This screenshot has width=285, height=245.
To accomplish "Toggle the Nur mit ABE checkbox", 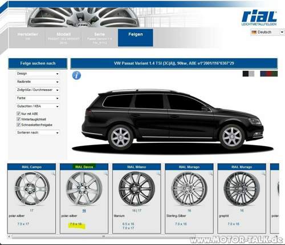I will click(19, 114).
